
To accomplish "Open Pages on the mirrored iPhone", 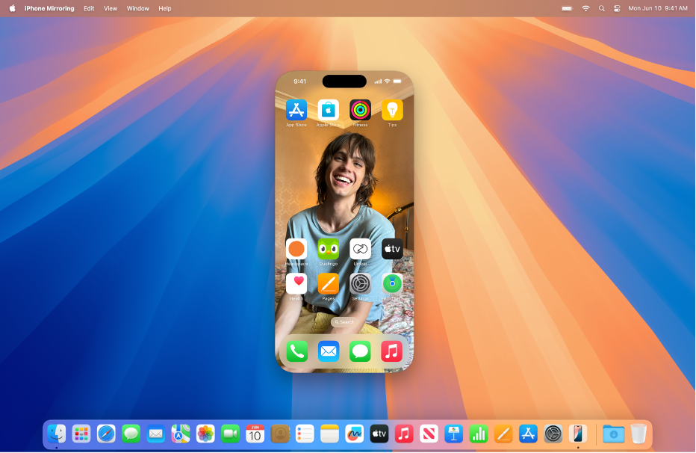I will point(328,283).
